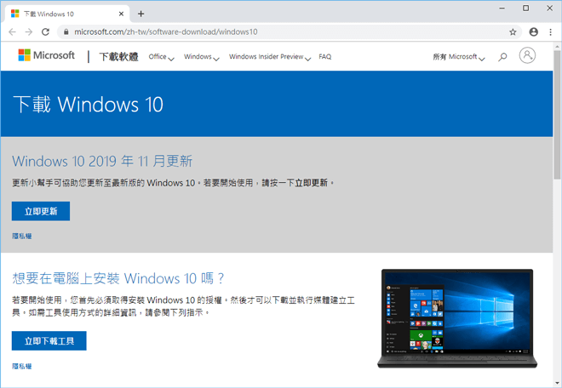
Task: Click the Microsoft account sign-in icon
Action: click(527, 55)
